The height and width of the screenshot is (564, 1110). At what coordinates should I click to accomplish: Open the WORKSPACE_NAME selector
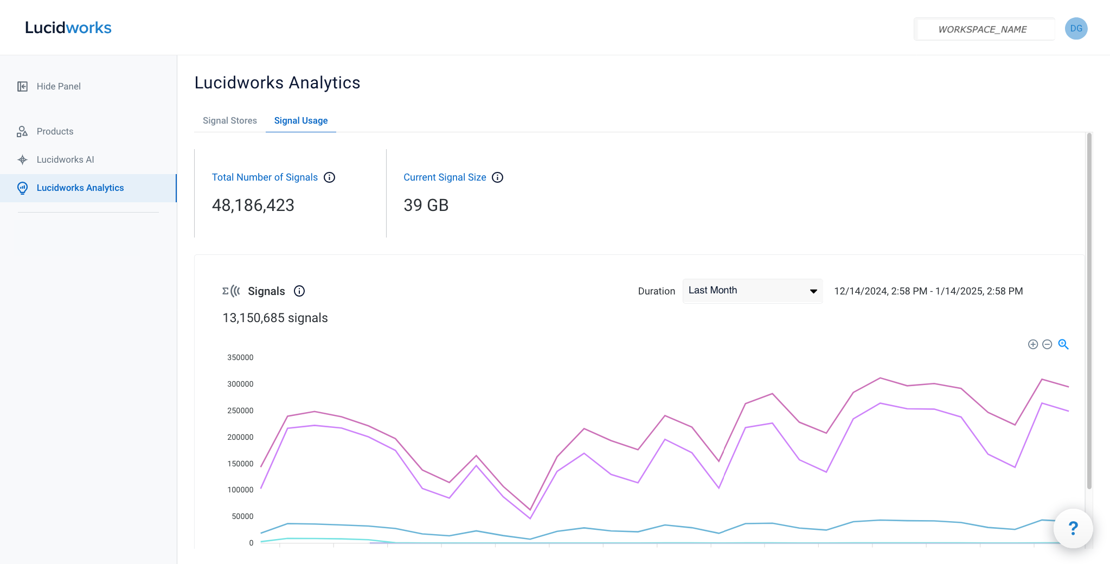[x=984, y=29]
